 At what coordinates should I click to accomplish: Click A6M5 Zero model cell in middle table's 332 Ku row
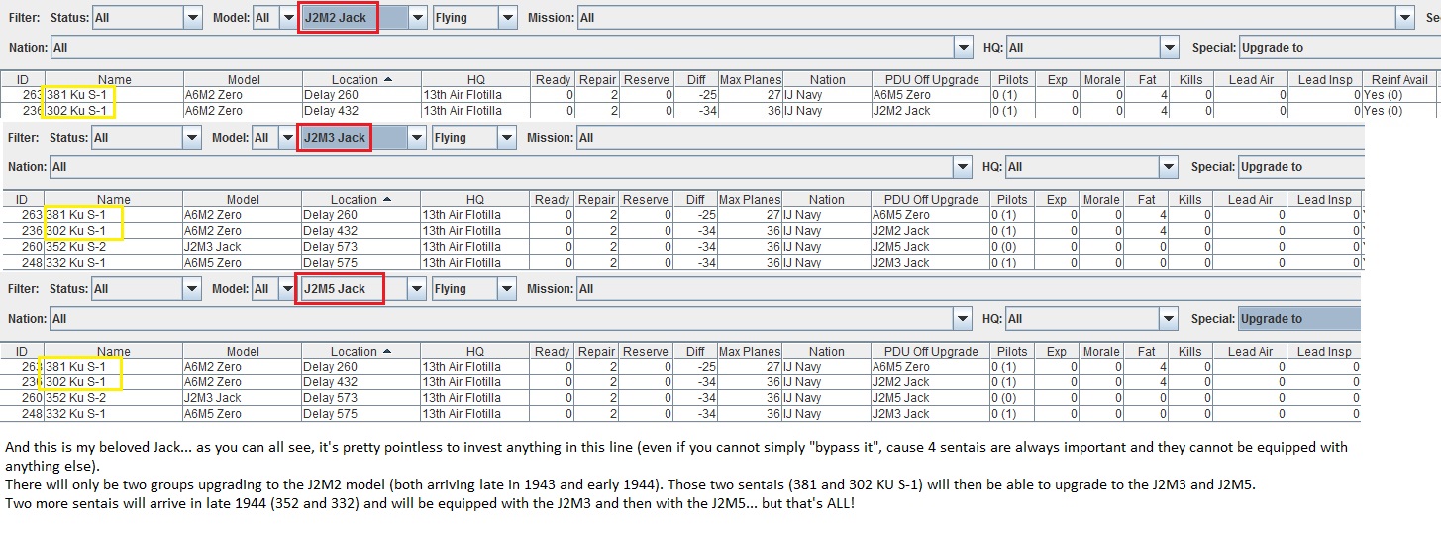coord(243,262)
